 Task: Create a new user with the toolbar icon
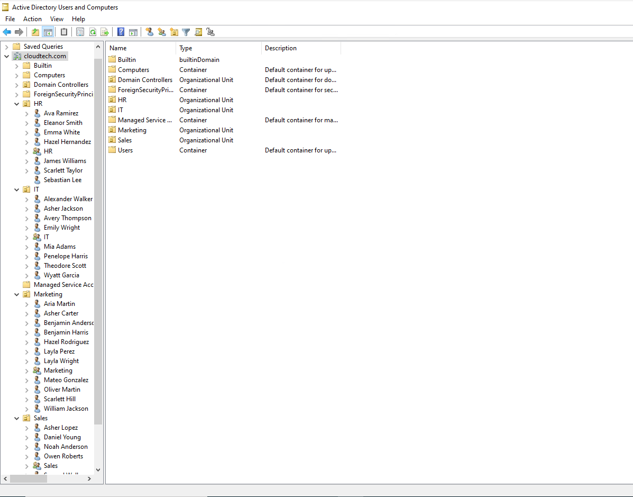[x=150, y=32]
